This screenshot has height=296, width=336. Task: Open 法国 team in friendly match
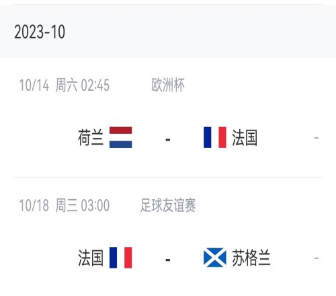point(91,258)
